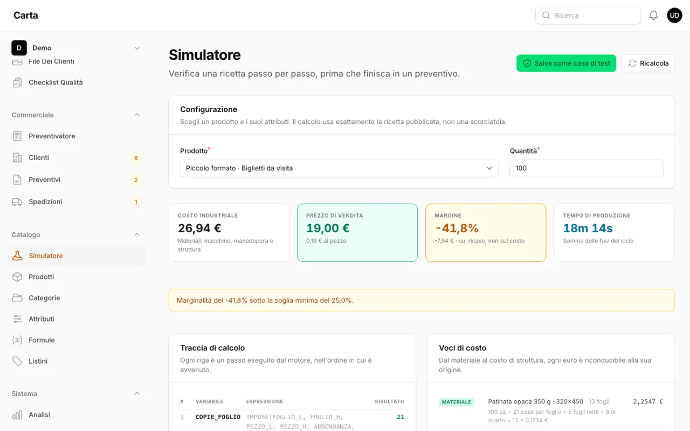Open File Dei Clienti link
The height and width of the screenshot is (431, 690).
tap(77, 61)
